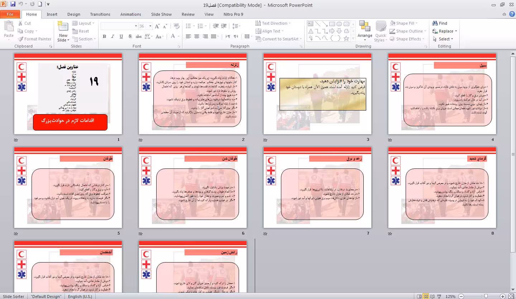Click English (U.S.) language in status bar
The image size is (516, 299).
point(80,296)
